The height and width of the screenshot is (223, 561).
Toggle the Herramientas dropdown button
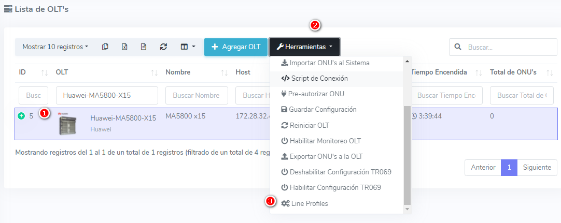[x=304, y=47]
